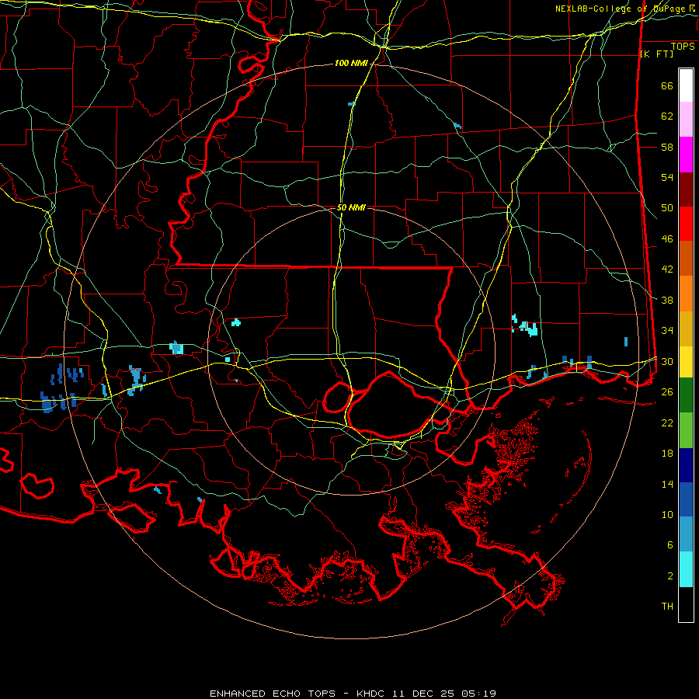
Task: Click the 100 NMI range ring label
Action: [351, 64]
